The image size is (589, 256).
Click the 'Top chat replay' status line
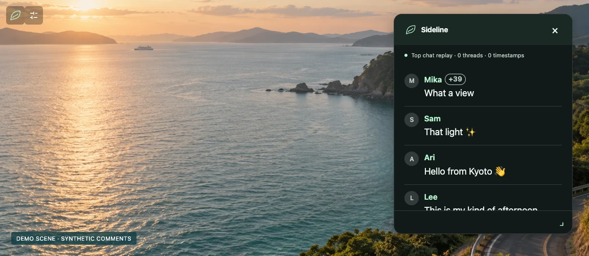pyautogui.click(x=467, y=56)
